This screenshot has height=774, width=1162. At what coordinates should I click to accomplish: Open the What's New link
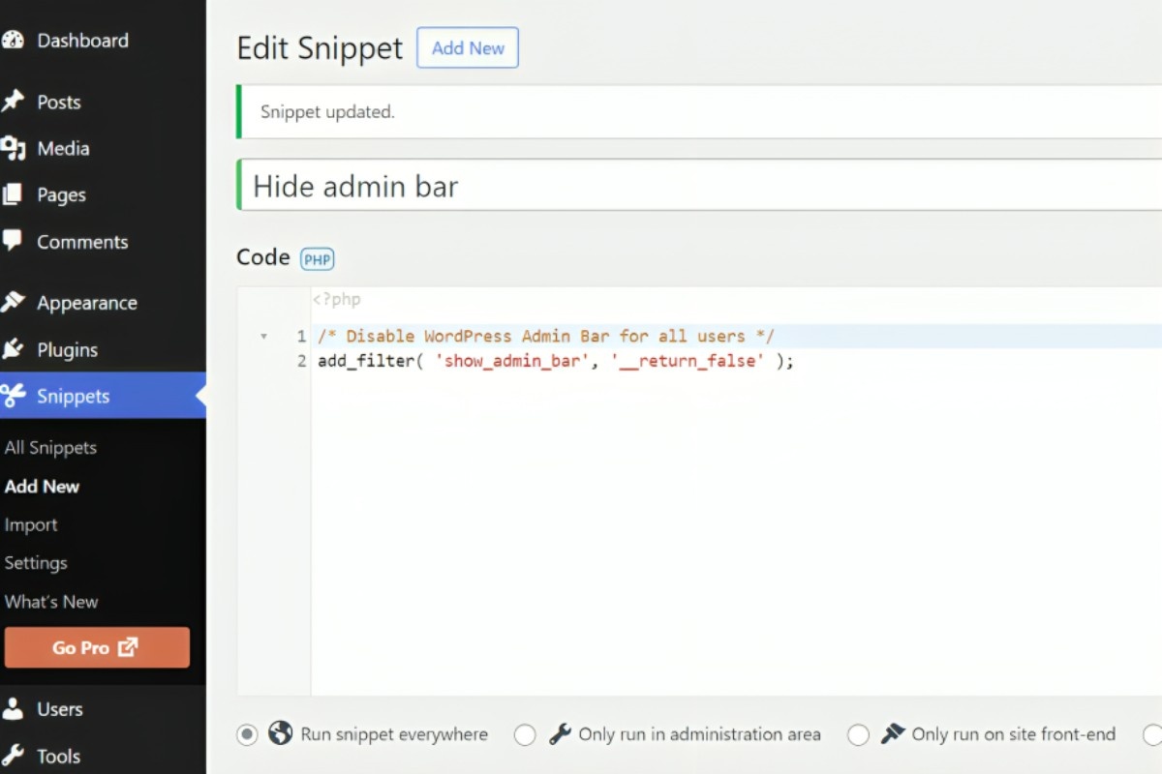click(x=51, y=602)
